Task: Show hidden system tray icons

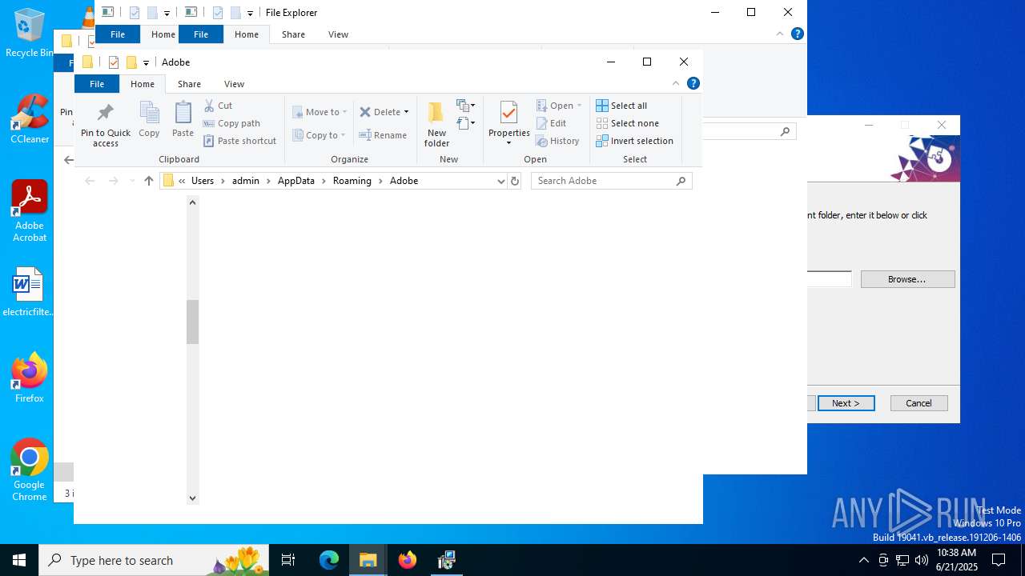Action: click(x=863, y=560)
